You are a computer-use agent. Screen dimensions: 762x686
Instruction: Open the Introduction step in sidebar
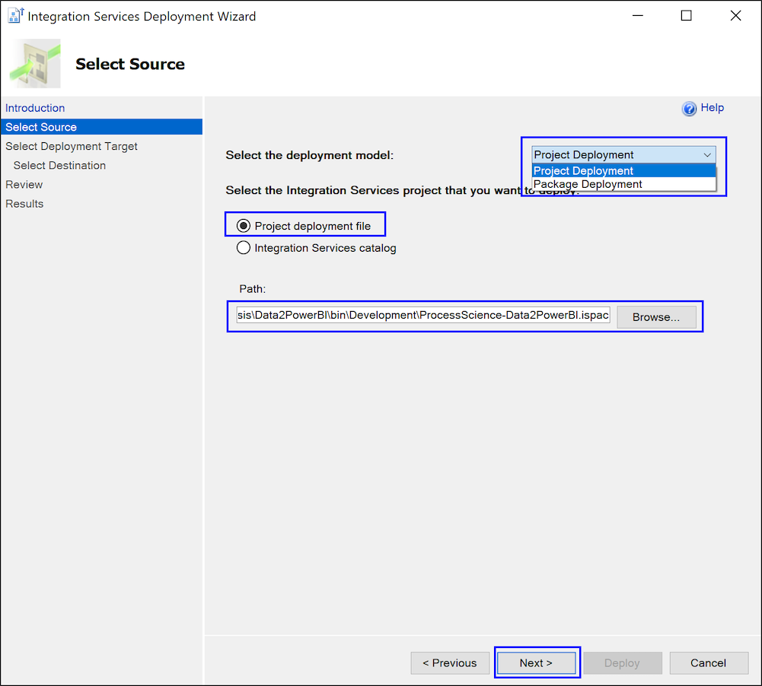[x=35, y=108]
